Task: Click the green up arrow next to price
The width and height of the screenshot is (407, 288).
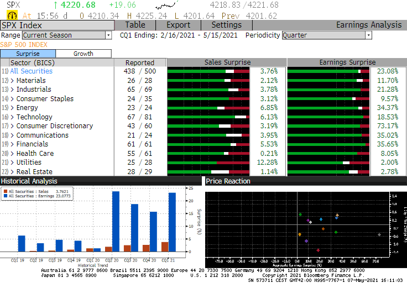Action: pyautogui.click(x=56, y=5)
